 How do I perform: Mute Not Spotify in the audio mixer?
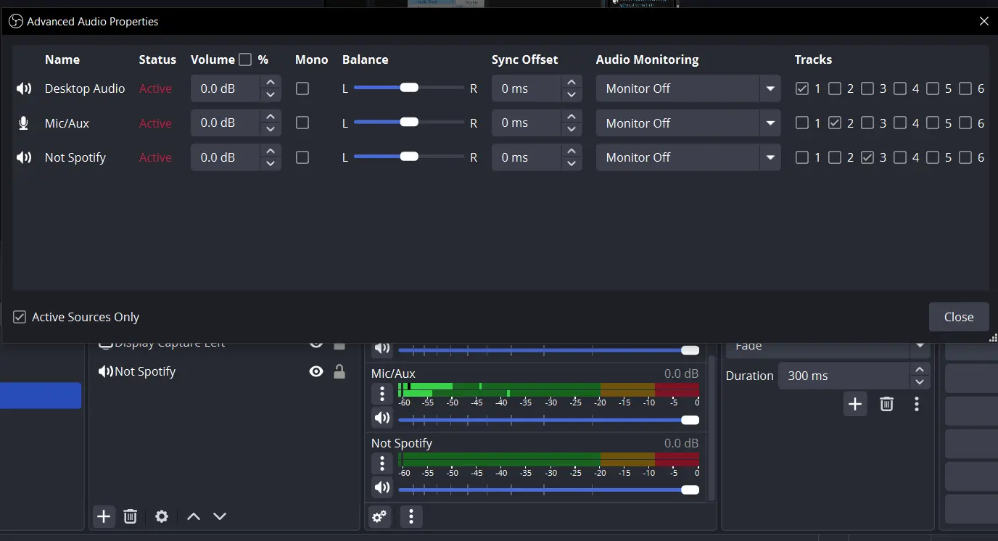(382, 487)
